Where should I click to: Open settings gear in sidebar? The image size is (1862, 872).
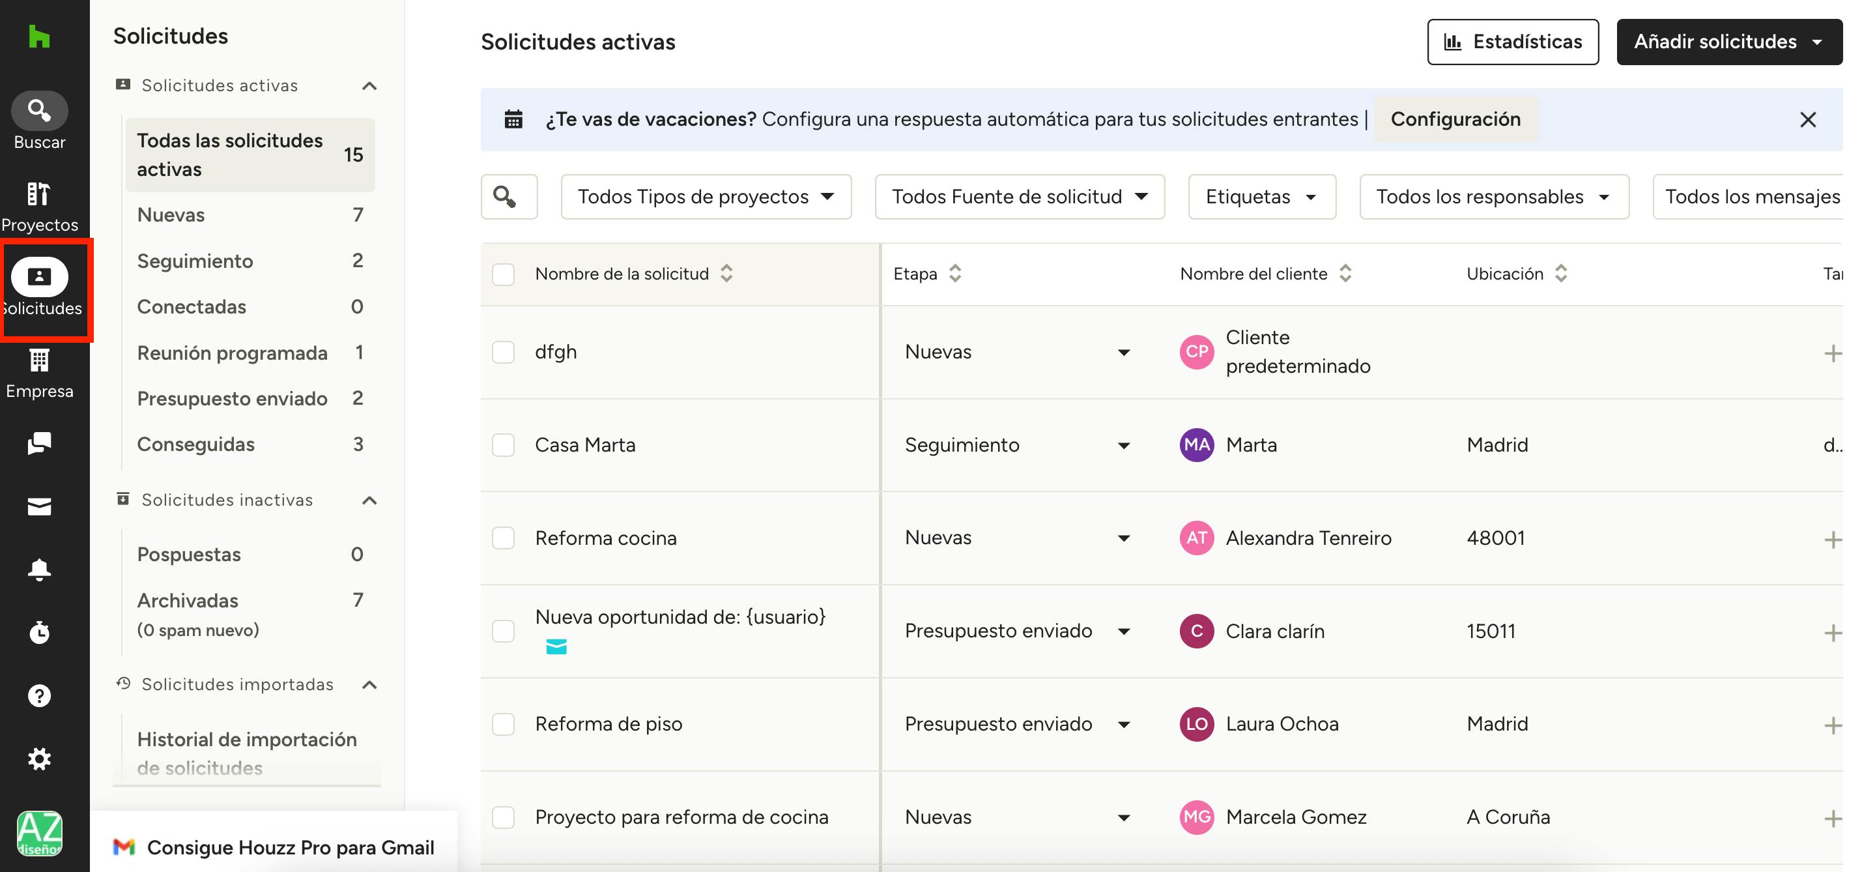coord(39,759)
